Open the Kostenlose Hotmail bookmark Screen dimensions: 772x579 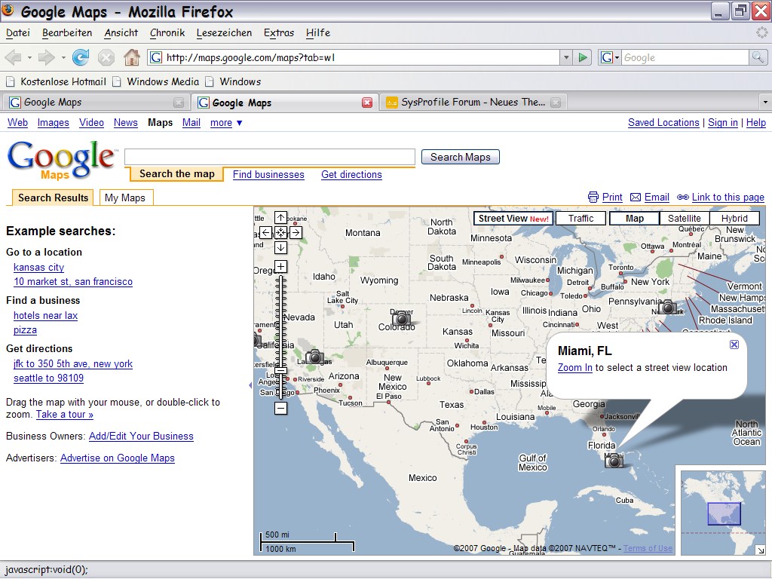pos(56,81)
